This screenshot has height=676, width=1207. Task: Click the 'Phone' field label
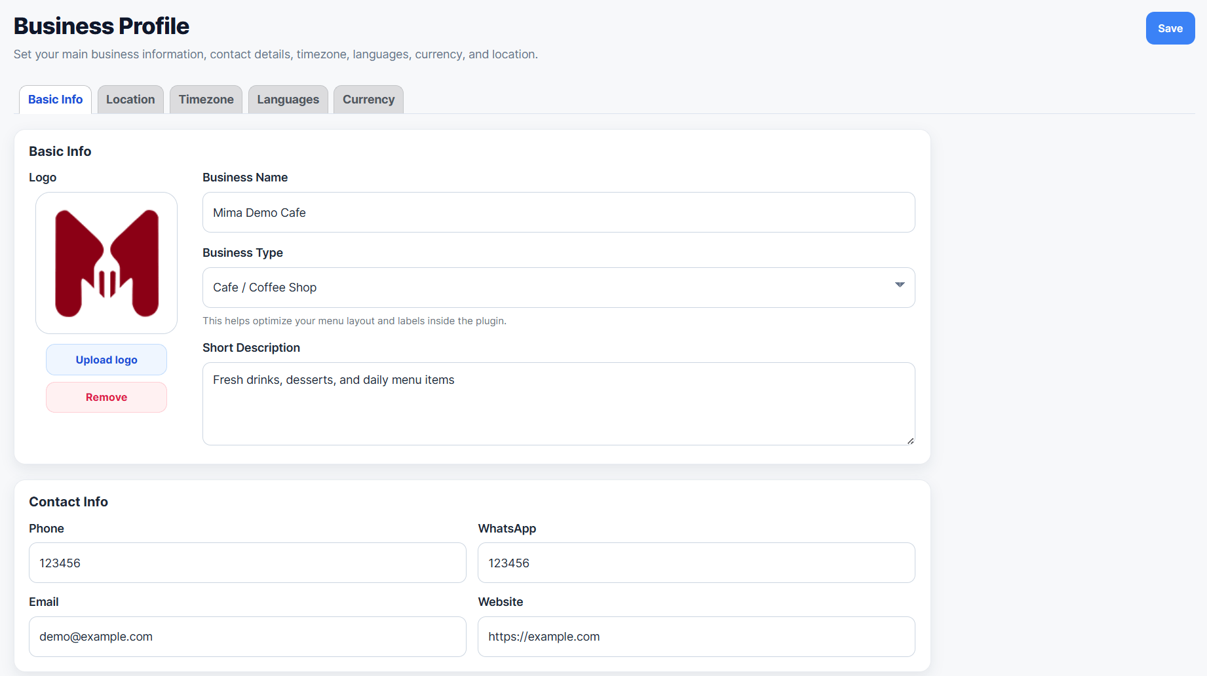tap(47, 529)
